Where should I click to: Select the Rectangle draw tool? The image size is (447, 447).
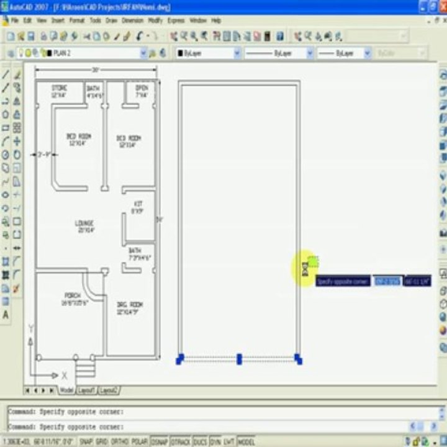point(6,128)
